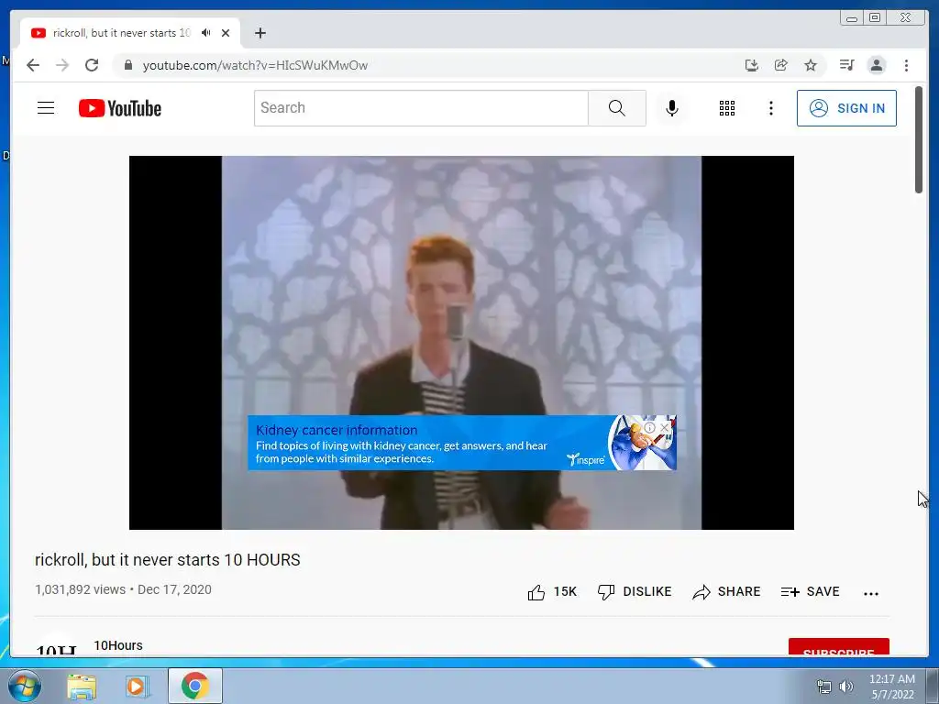This screenshot has width=939, height=704.
Task: Bookmark this page with the star icon
Action: (x=811, y=65)
